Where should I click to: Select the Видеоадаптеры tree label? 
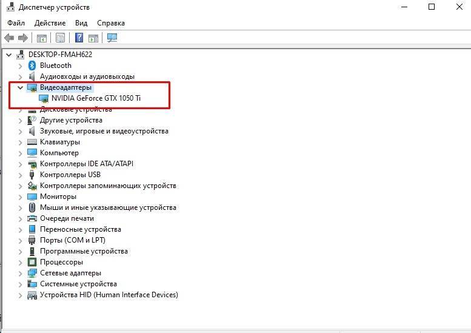(x=66, y=87)
